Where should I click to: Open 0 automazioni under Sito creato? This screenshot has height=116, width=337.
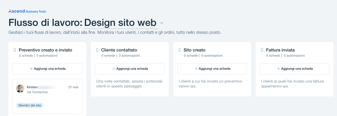212,56
